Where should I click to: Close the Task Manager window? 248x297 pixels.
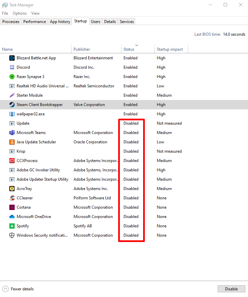tap(240, 5)
